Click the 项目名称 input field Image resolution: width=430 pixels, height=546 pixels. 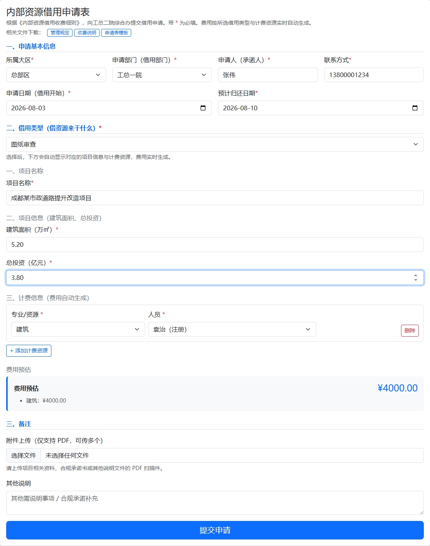pos(215,198)
